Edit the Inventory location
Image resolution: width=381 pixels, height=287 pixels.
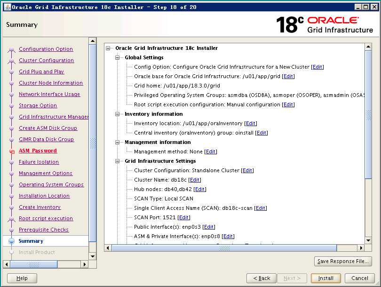pyautogui.click(x=251, y=123)
